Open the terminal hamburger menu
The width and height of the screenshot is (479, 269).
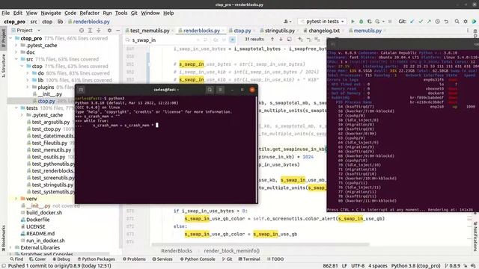click(220, 90)
